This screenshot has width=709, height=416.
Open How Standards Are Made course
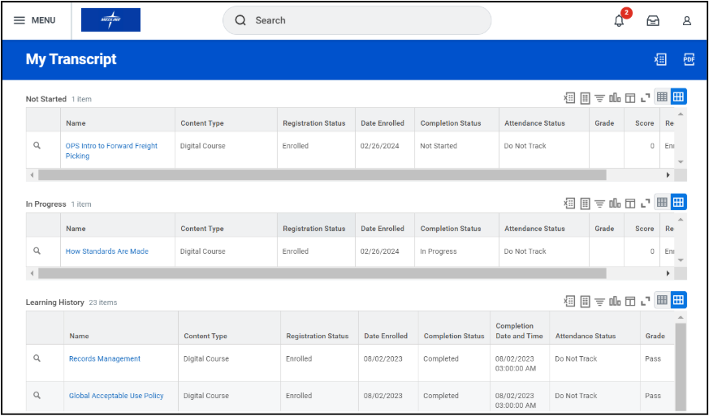[x=107, y=251]
